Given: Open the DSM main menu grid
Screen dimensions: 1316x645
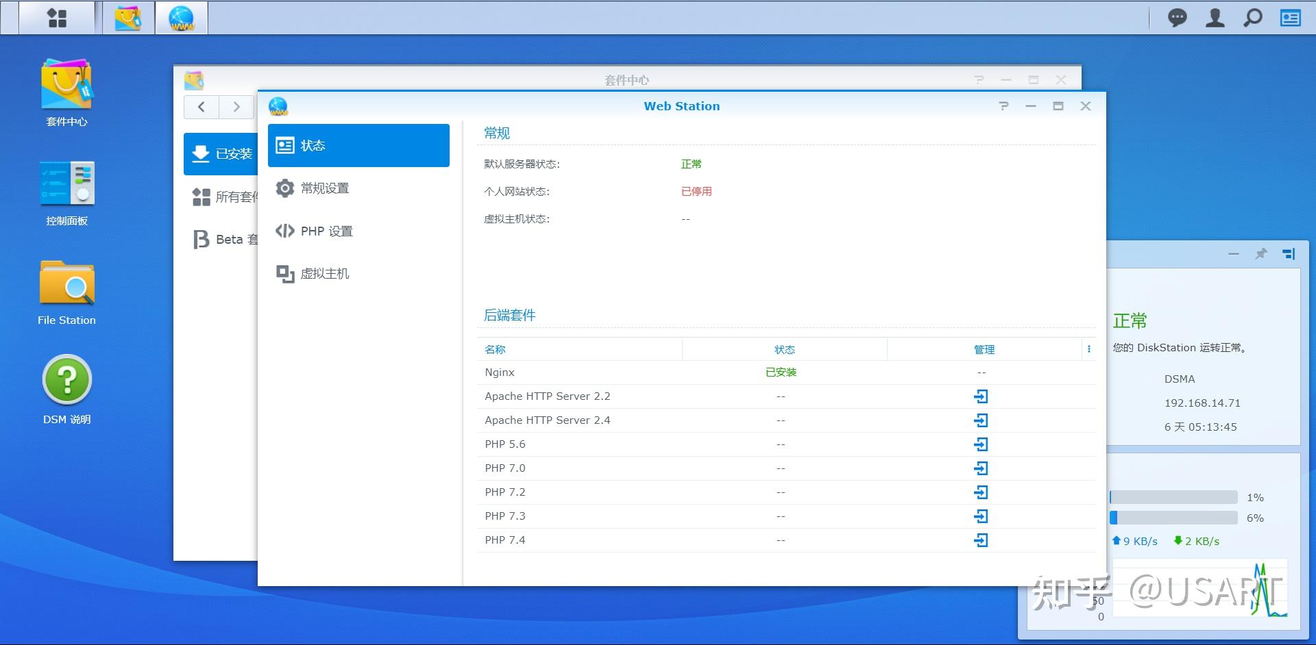Looking at the screenshot, I should tap(57, 18).
